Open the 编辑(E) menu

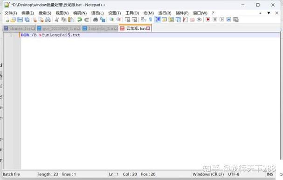[x=28, y=13]
